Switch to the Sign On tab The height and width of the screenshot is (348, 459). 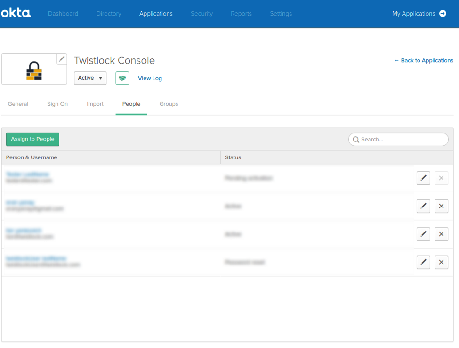tap(57, 104)
